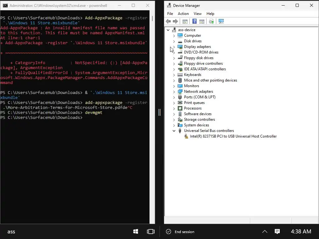Screen dimensions: 319x239
Task: Expand the Computer node chevron
Action: tap(174, 35)
